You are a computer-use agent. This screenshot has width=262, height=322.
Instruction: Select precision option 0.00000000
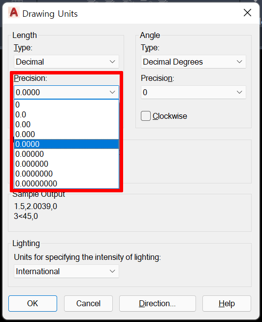(x=66, y=183)
